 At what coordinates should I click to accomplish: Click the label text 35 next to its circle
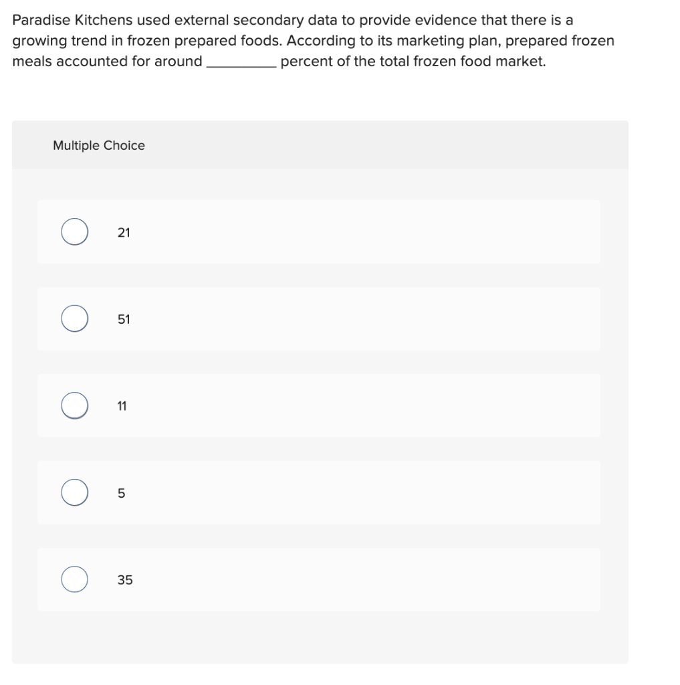tap(125, 580)
